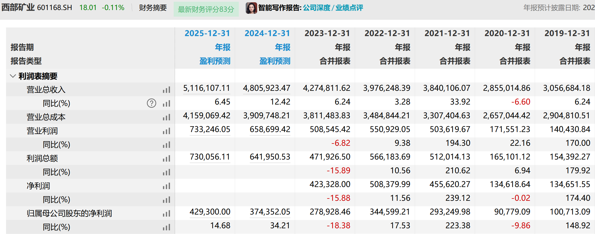Screen dimensions: 595x234
Task: Select 2020 净利润 growth -0.02
Action: pos(521,198)
